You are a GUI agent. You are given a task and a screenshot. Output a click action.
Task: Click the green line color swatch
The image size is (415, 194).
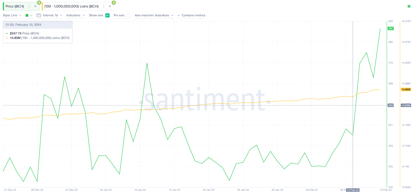pos(27,15)
